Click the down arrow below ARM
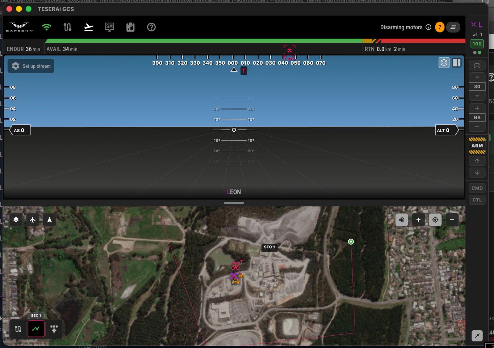 click(x=477, y=172)
